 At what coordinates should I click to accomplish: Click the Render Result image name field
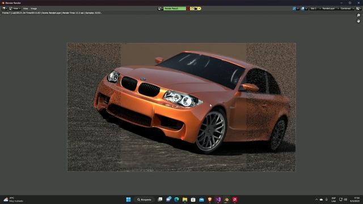[x=175, y=8]
